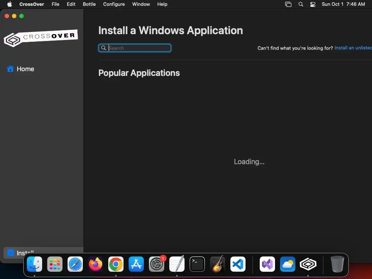
Task: Click the Stage Manager menu bar icon
Action: coord(288,4)
